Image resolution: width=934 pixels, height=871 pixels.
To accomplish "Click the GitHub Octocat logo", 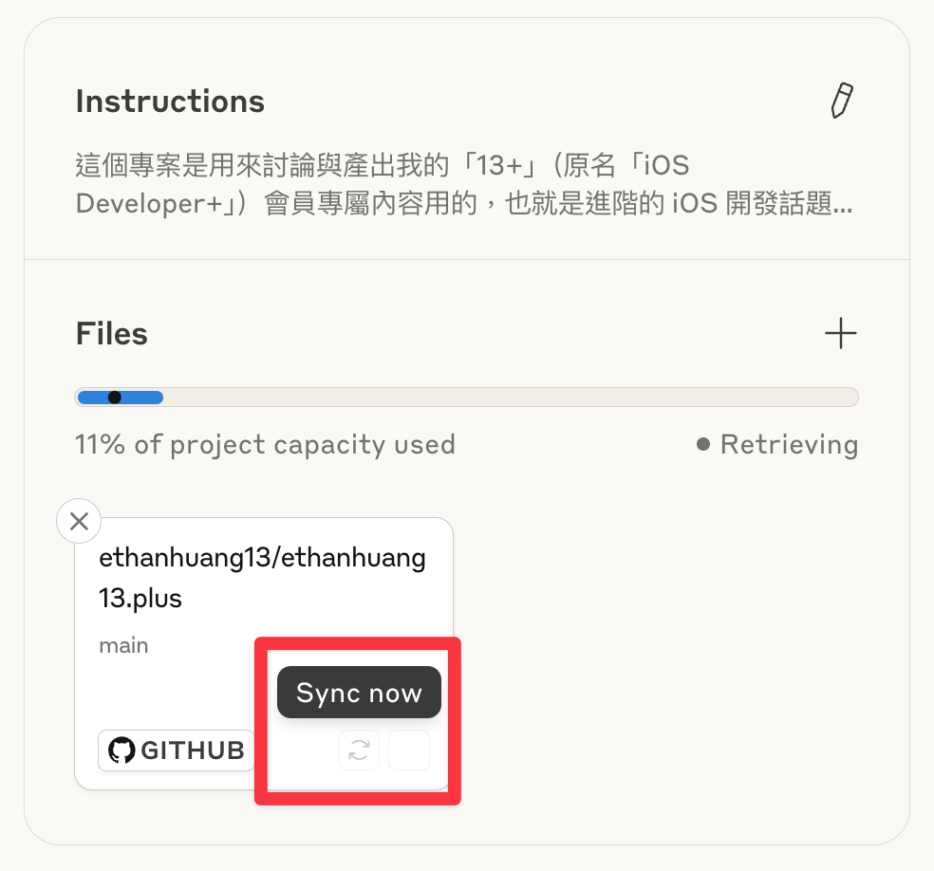I will click(x=121, y=751).
